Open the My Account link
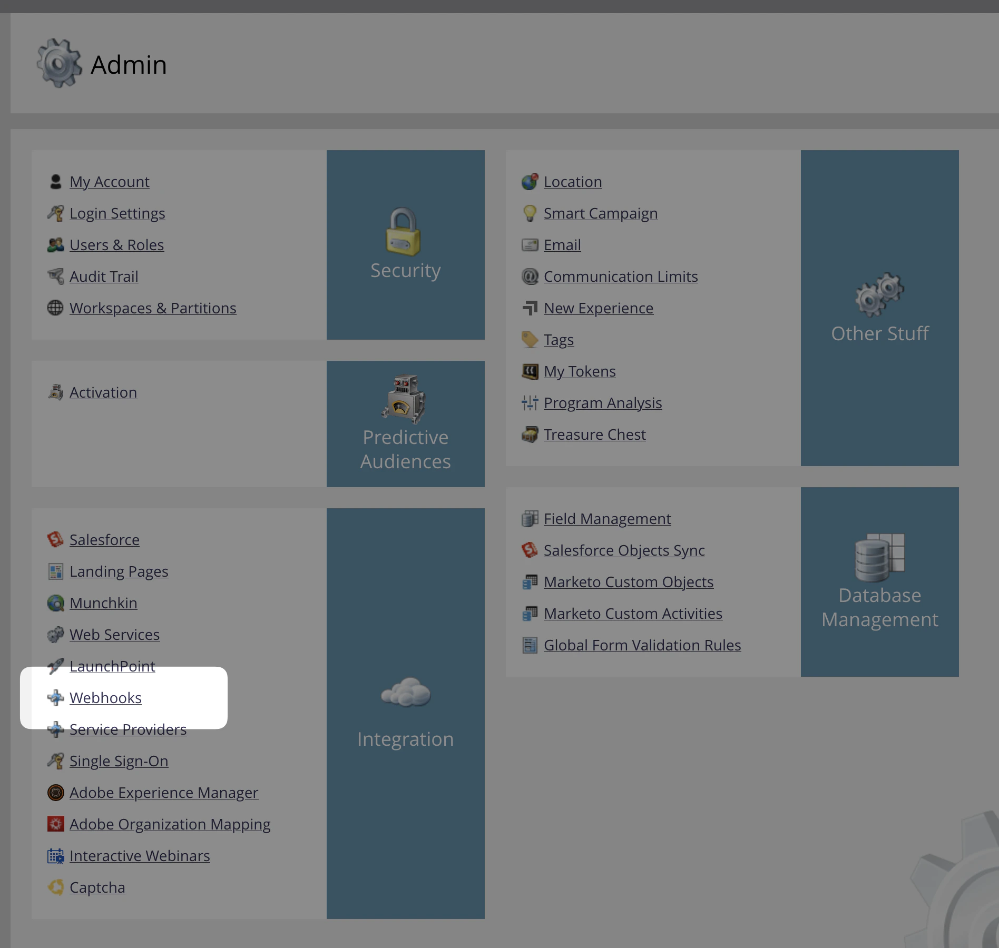This screenshot has width=999, height=948. pos(110,182)
